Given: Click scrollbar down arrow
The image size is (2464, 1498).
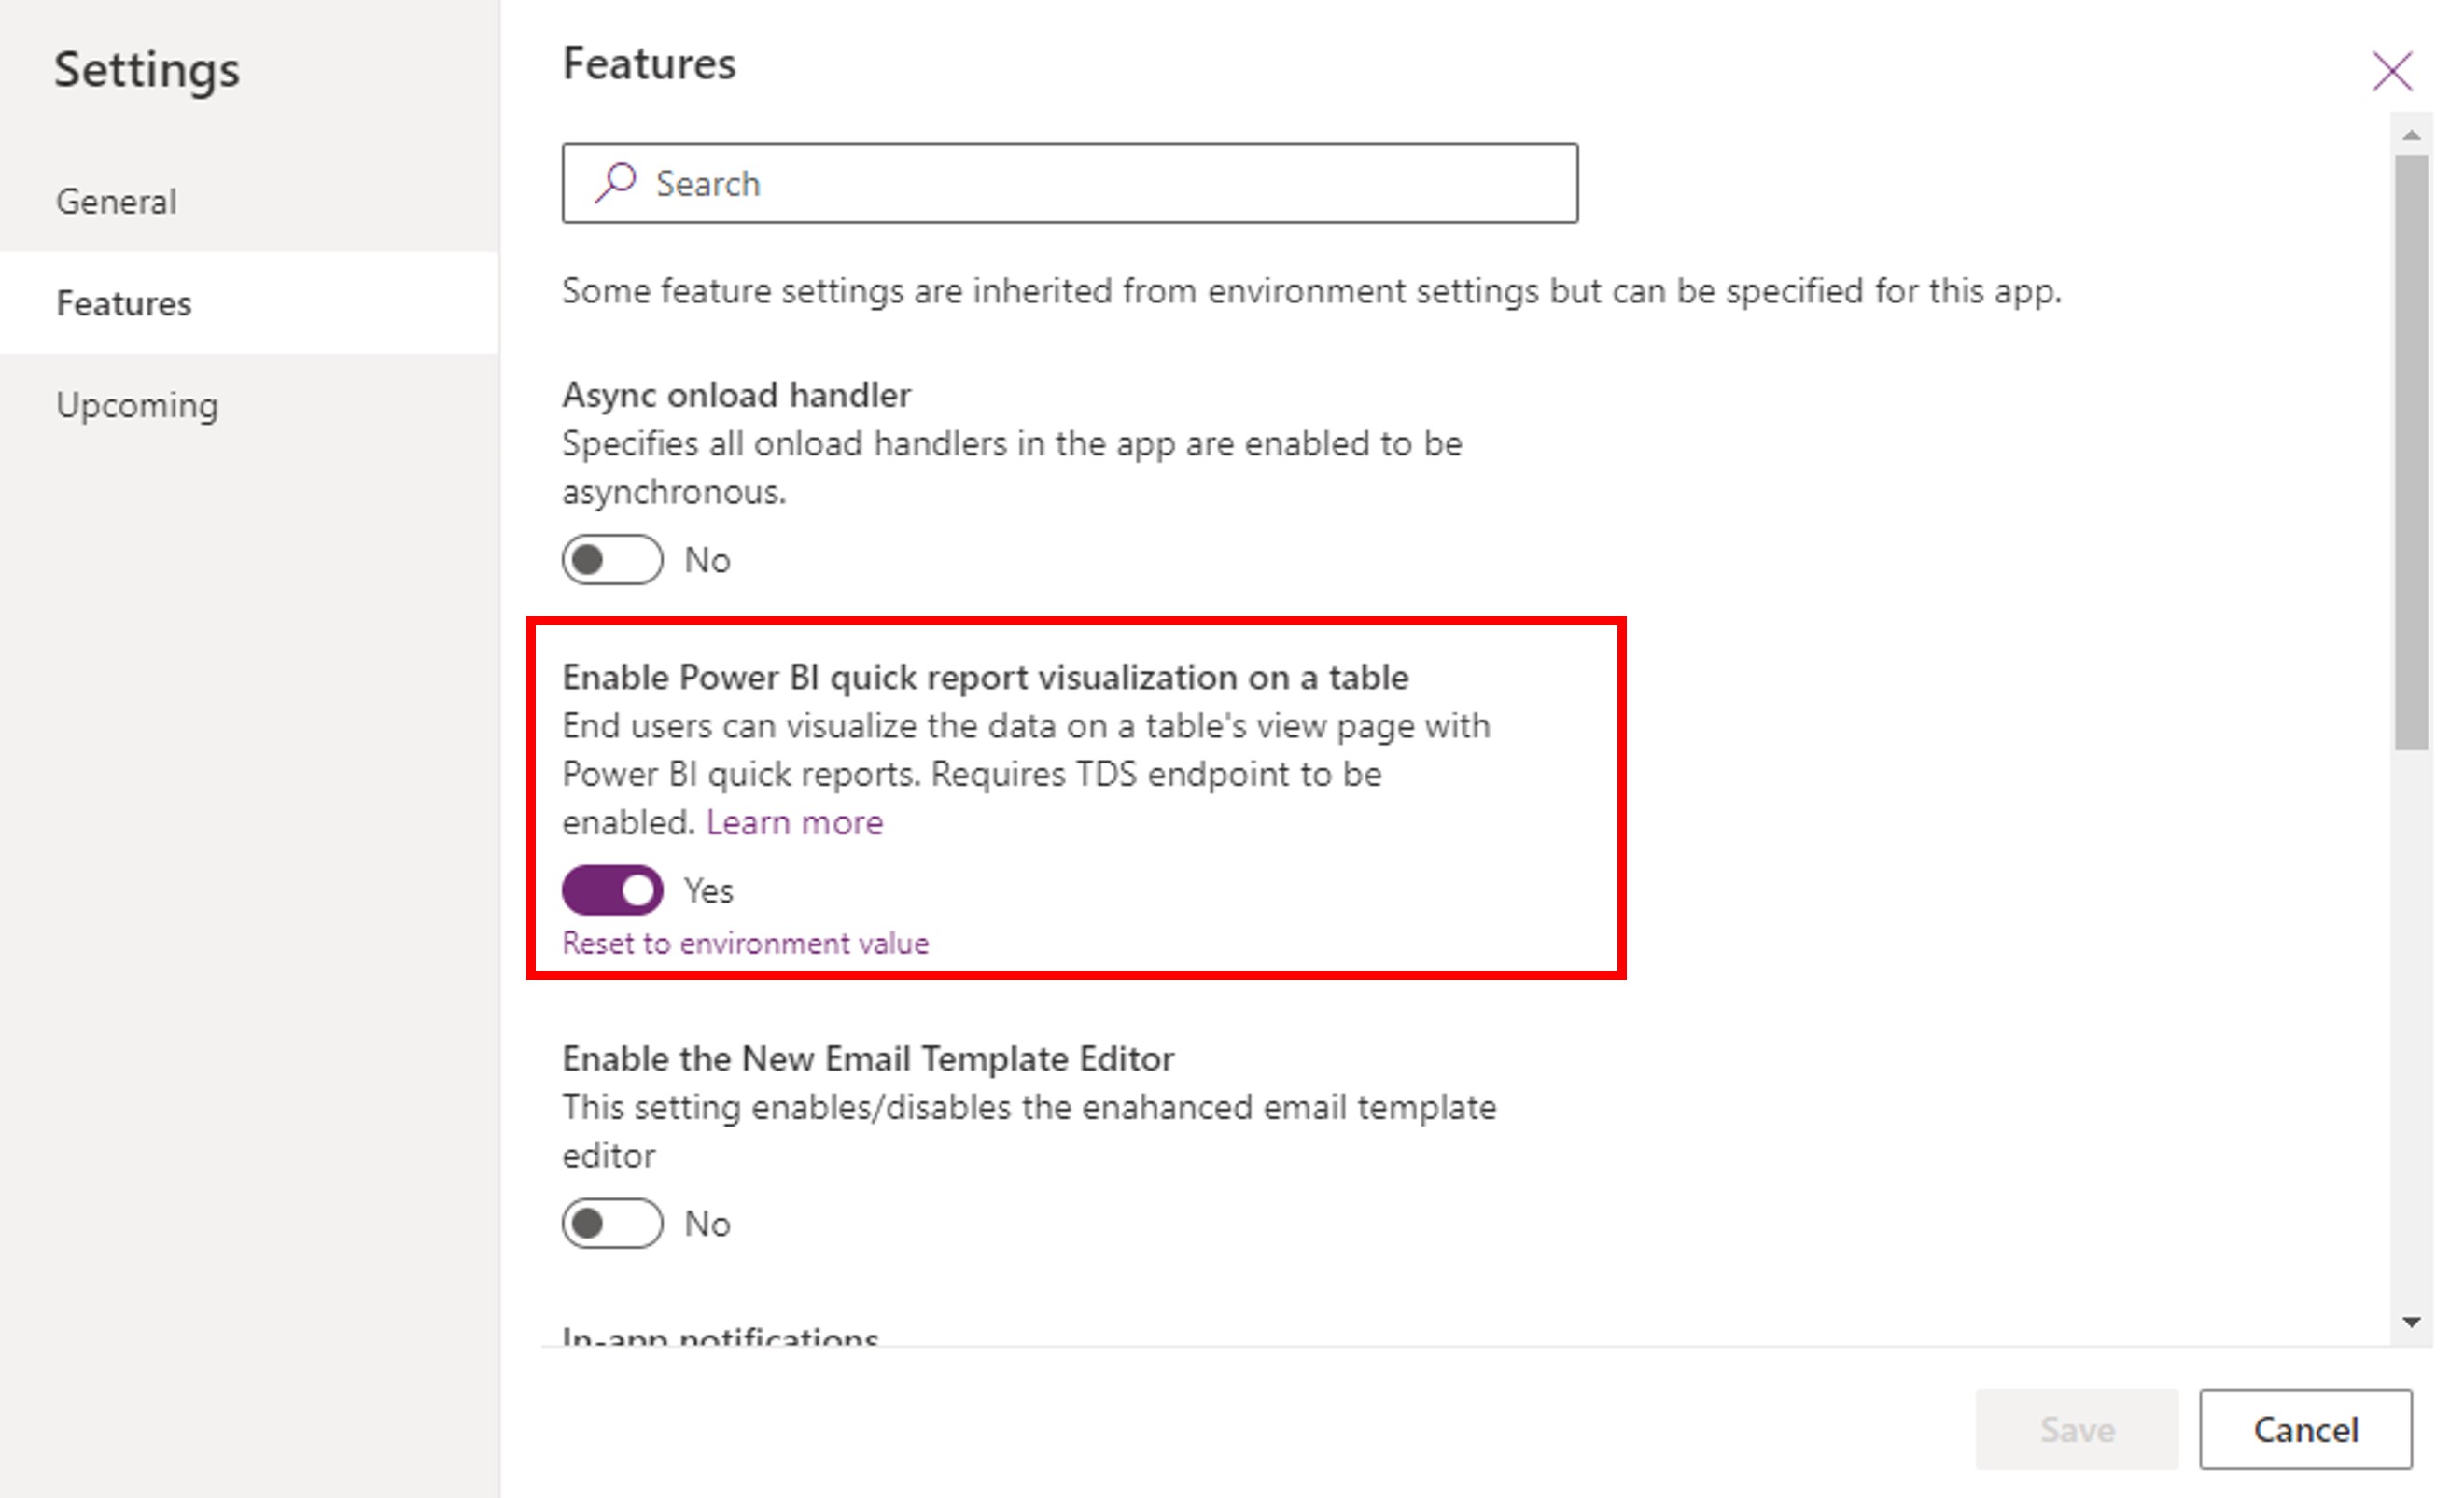Looking at the screenshot, I should 2411,1322.
